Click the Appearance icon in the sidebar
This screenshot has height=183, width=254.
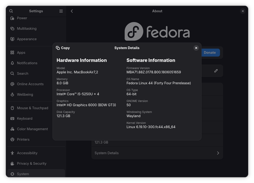(x=12, y=39)
